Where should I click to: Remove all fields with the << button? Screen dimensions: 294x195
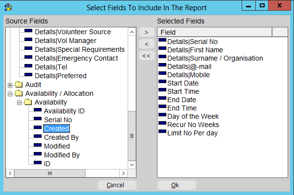(147, 56)
